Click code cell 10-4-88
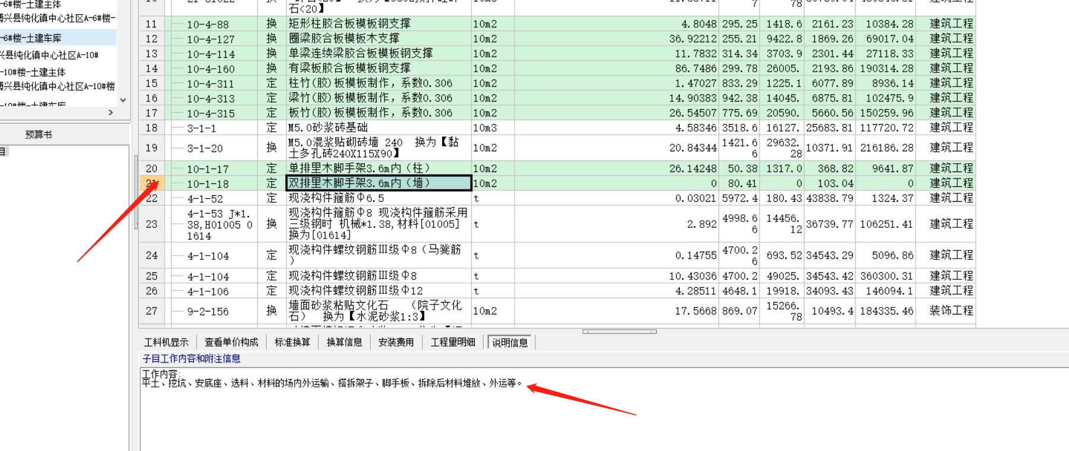Screen dimensions: 1069x451 [x=214, y=24]
